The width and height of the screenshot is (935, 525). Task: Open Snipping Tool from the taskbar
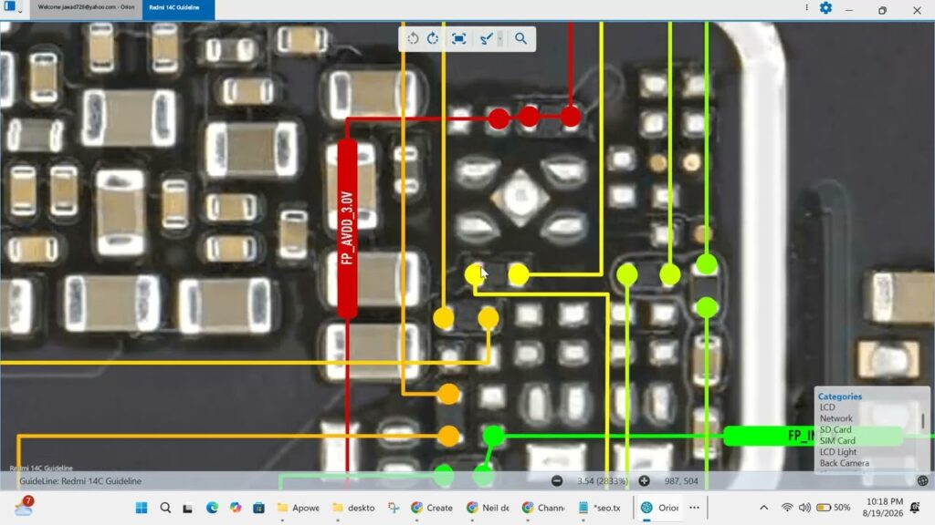coord(393,508)
